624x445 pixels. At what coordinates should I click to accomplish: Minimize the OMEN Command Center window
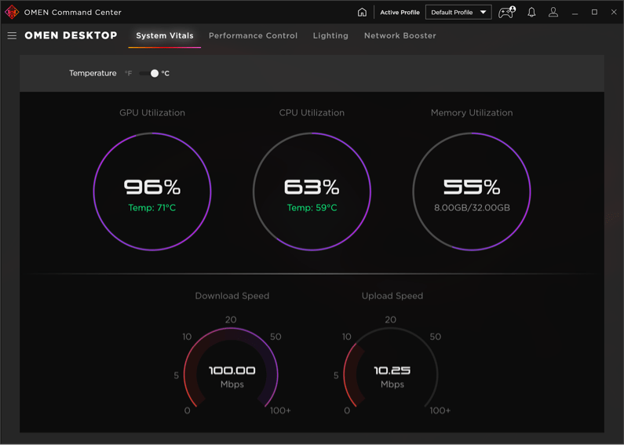[x=575, y=13]
